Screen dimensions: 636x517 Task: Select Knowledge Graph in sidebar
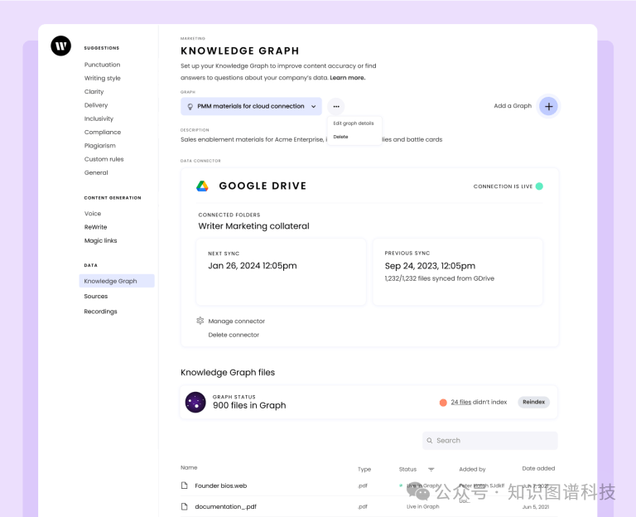click(x=117, y=281)
